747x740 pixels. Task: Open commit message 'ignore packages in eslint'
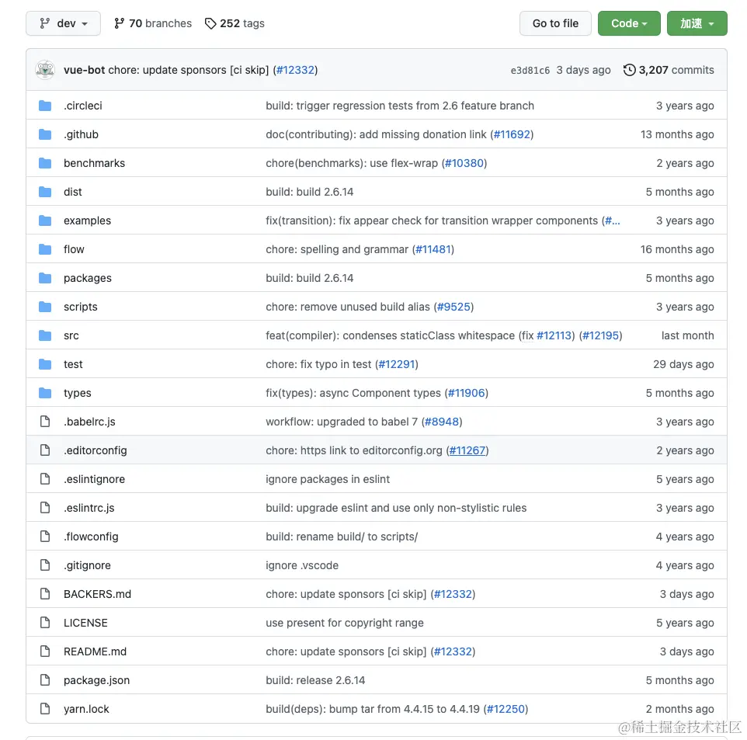[x=328, y=479]
